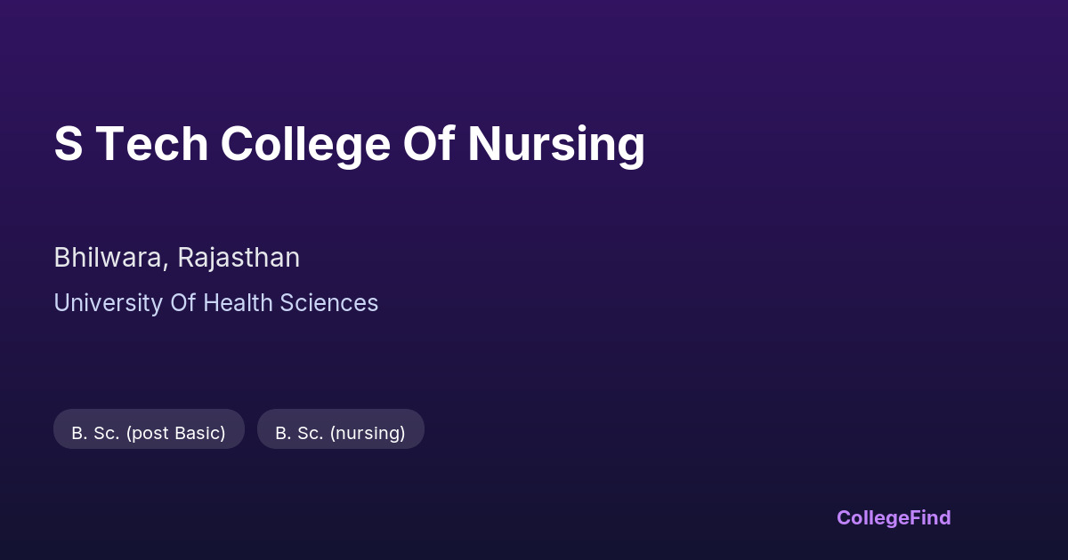Select the Rajasthan state name
This screenshot has width=1068, height=560.
pyautogui.click(x=239, y=258)
